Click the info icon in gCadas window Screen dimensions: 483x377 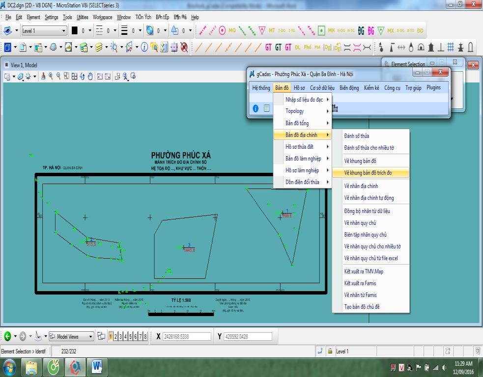click(x=256, y=108)
